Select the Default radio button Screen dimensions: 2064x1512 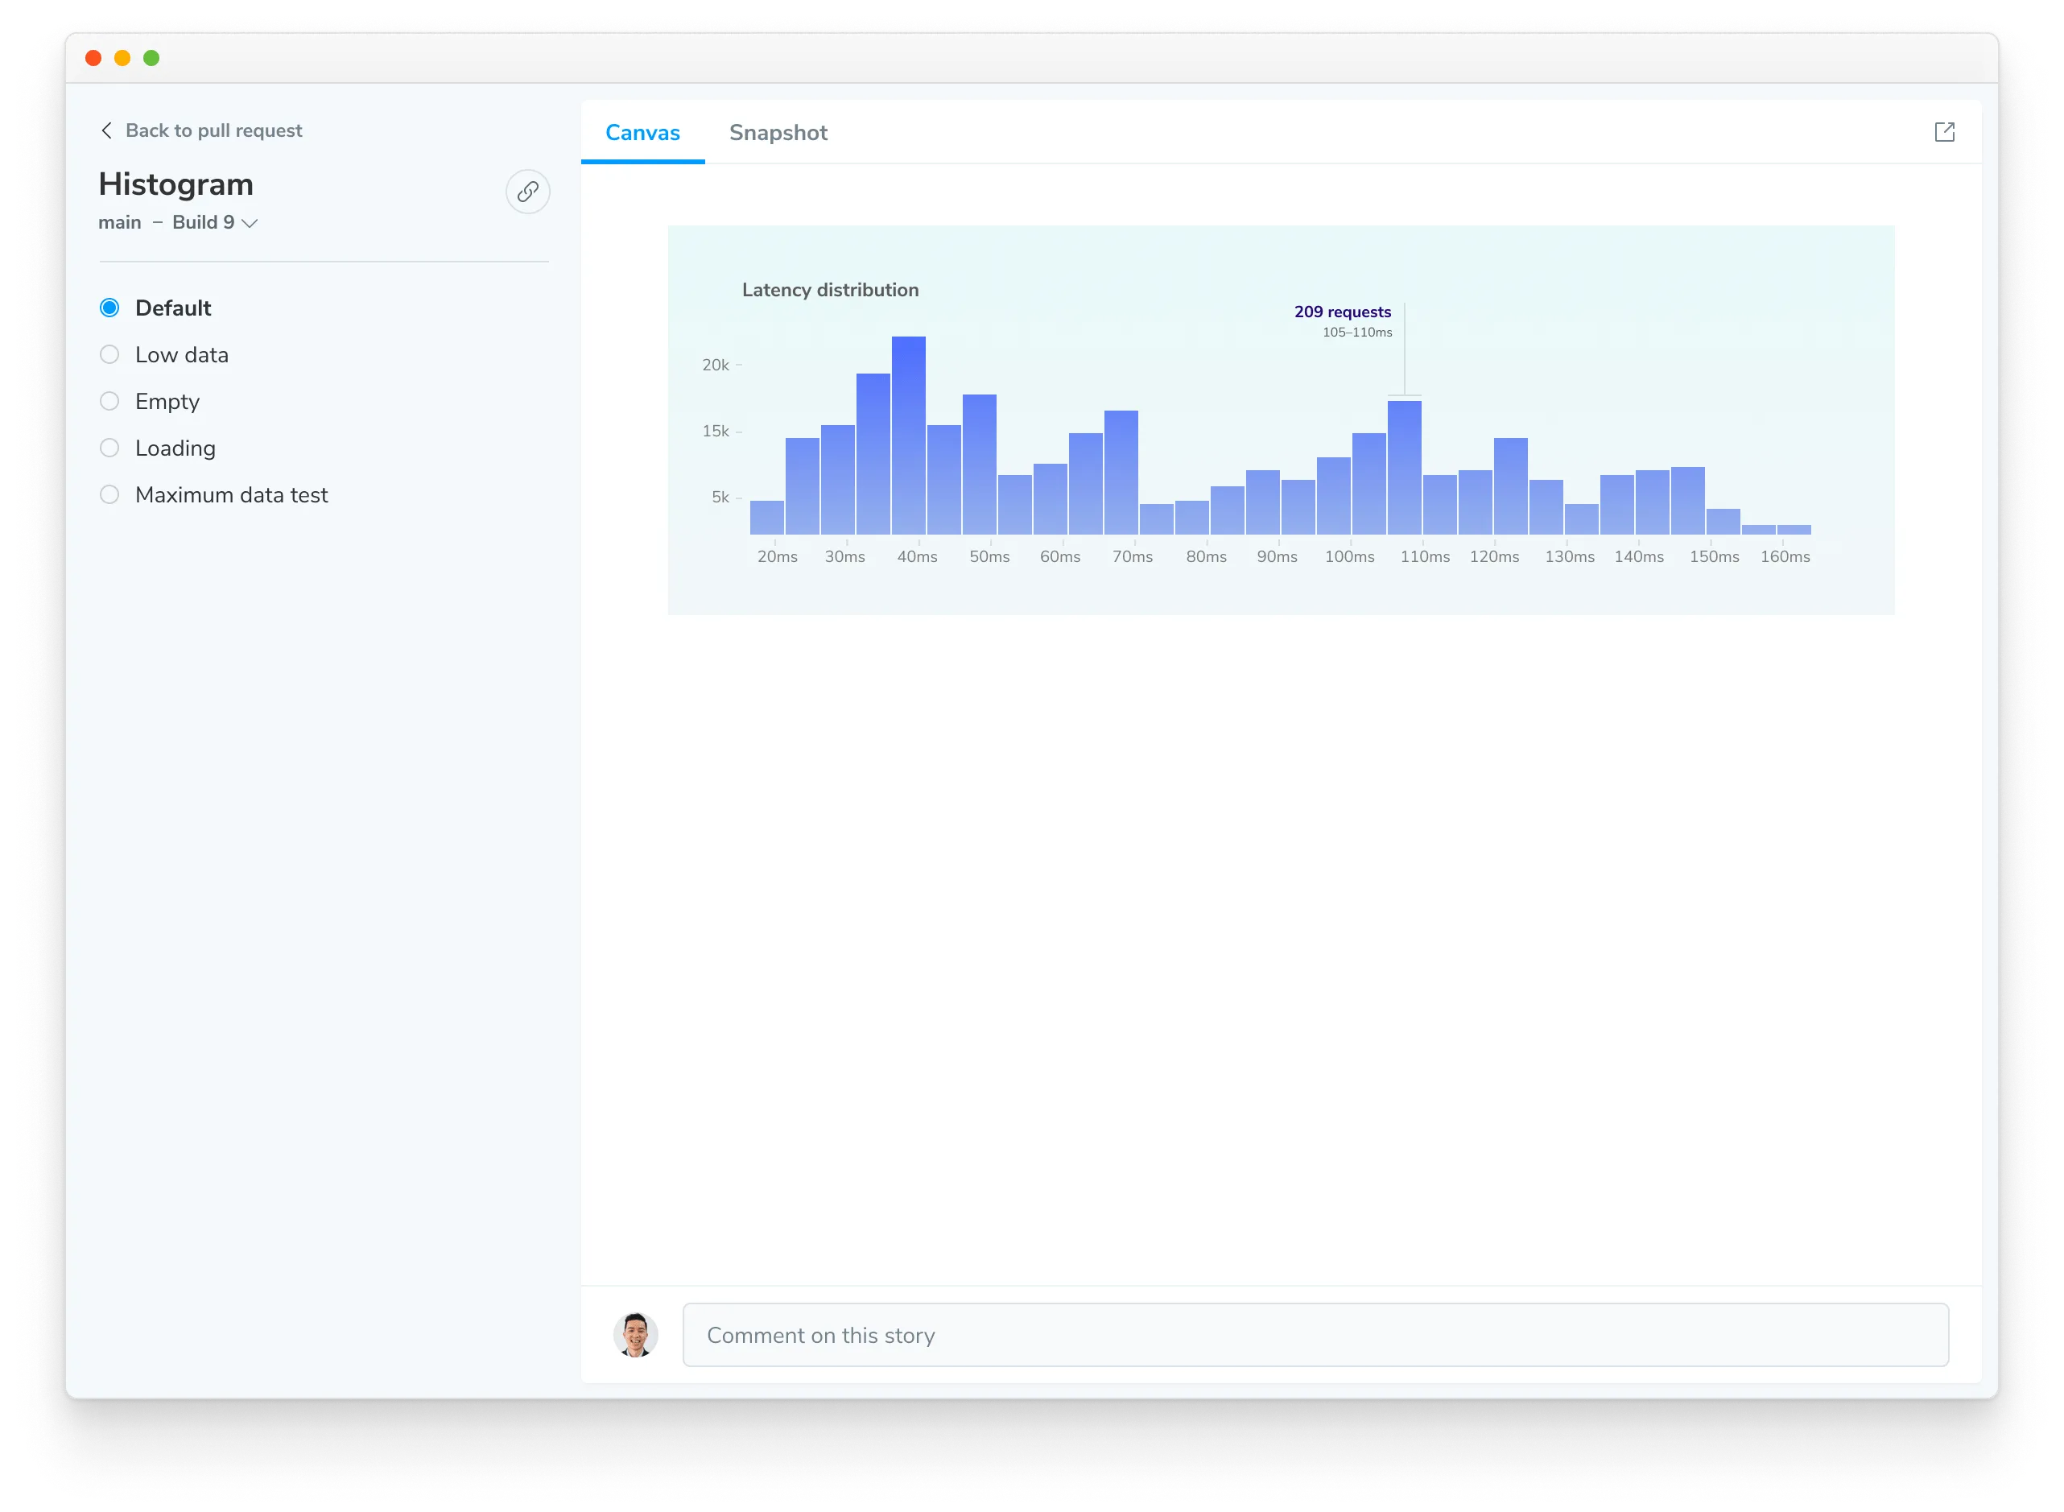point(109,308)
